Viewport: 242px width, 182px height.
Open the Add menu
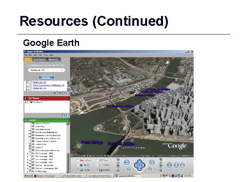coord(40,55)
